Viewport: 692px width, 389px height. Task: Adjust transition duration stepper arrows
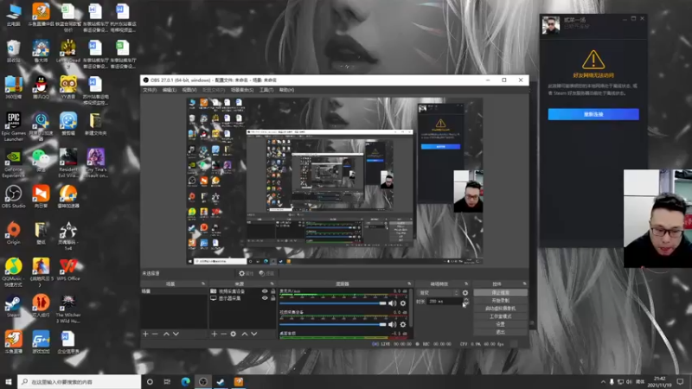465,301
